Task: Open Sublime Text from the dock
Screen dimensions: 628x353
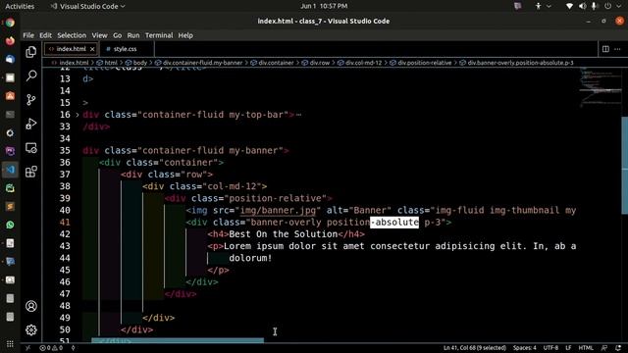Action: point(10,207)
